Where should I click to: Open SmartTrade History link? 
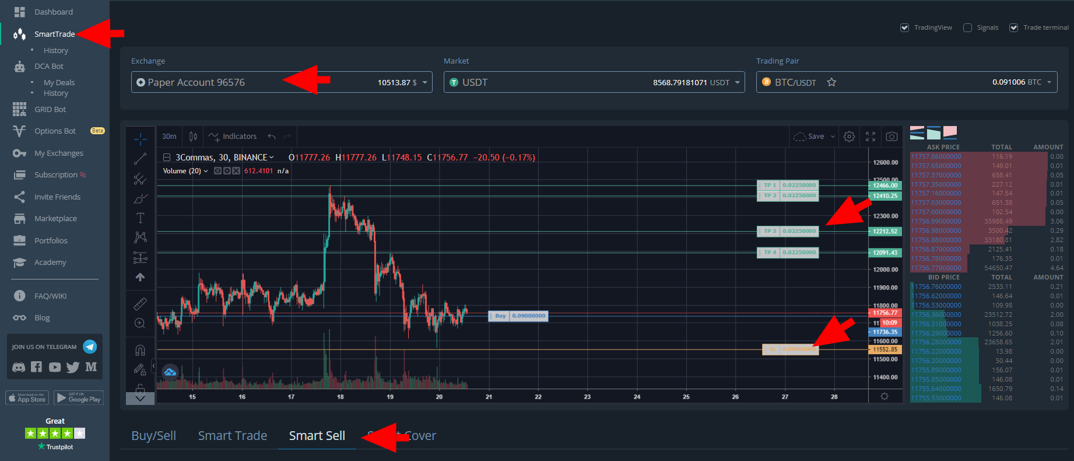pos(56,51)
